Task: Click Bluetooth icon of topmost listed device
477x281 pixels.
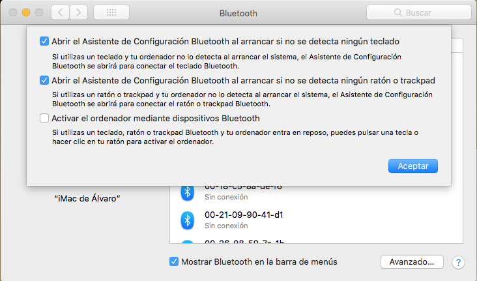Action: coord(188,191)
